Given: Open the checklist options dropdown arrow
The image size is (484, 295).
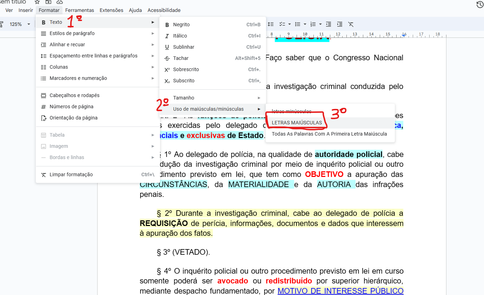Looking at the screenshot, I should (290, 24).
